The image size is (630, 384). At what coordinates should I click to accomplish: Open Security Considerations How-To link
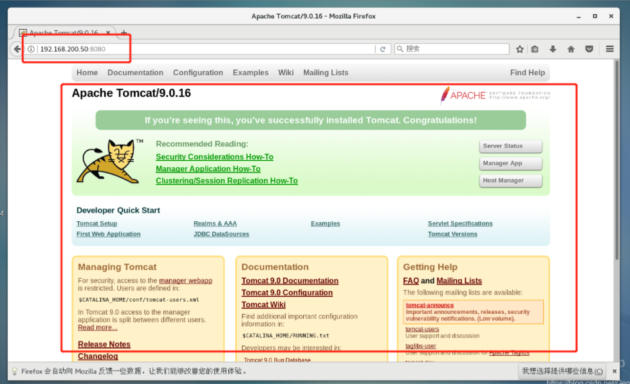(214, 157)
